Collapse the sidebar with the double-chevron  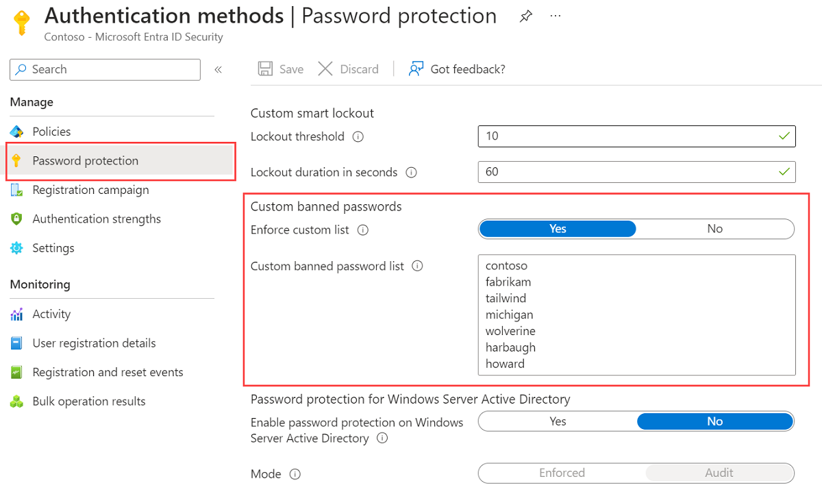pyautogui.click(x=218, y=69)
